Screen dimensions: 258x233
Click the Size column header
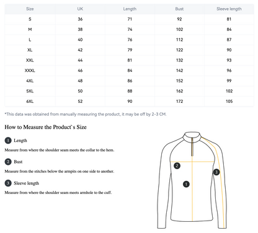[30, 9]
